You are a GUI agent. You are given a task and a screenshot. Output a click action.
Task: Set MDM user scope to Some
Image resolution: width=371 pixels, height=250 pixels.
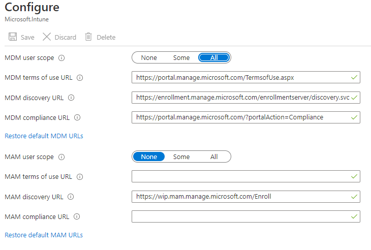coord(181,58)
